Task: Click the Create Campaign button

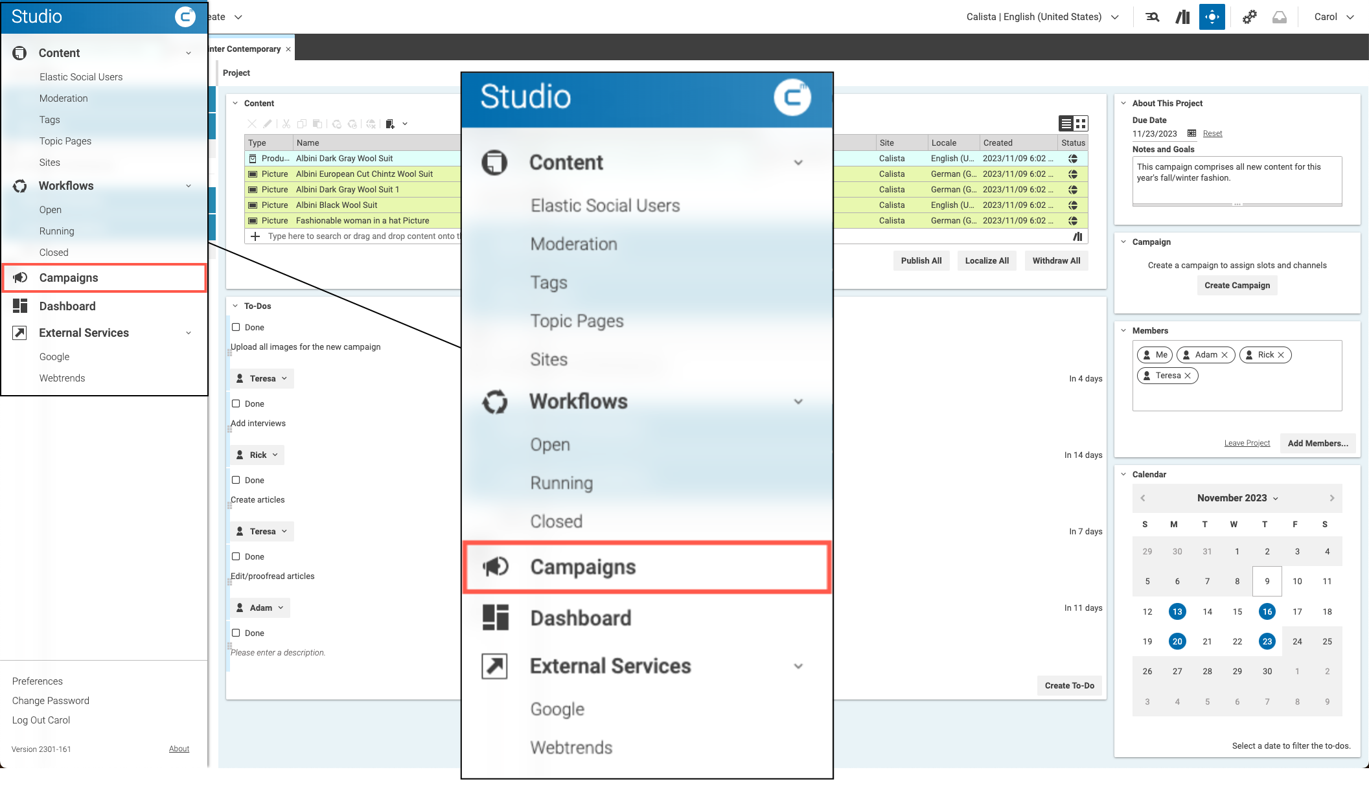Action: (x=1237, y=285)
